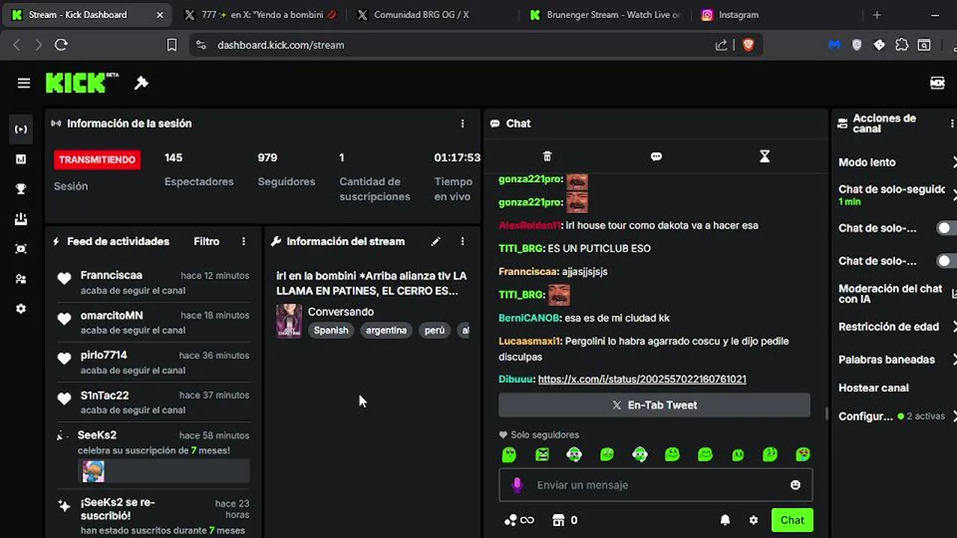Click the channel points infinity icon
Viewport: 957px width, 538px height.
coord(519,520)
